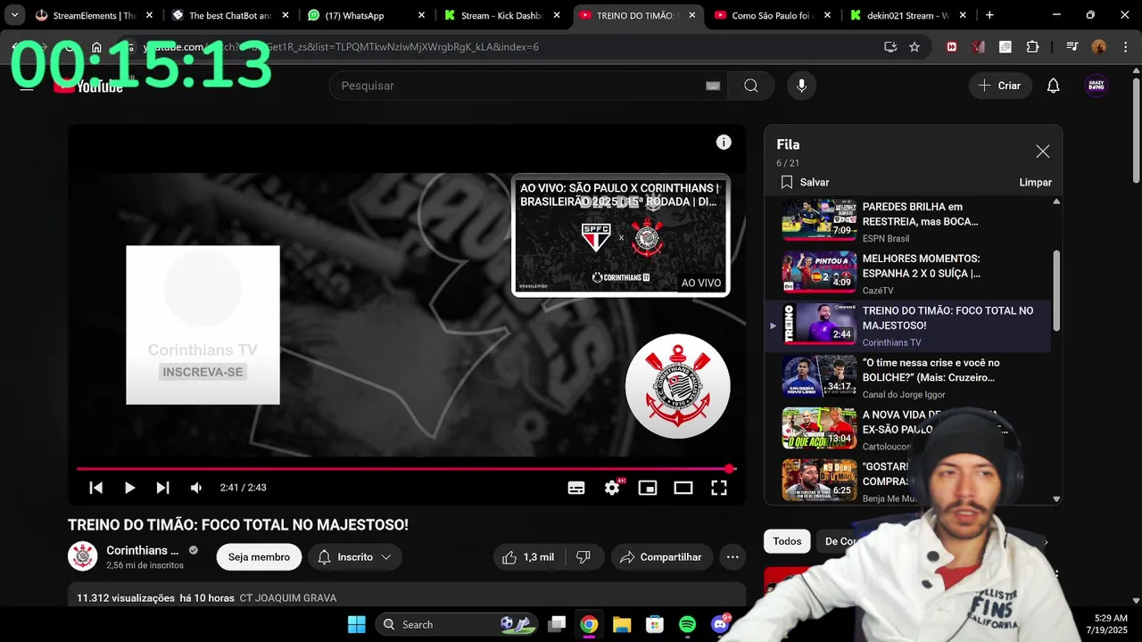Switch to dekin021 Stream tab
The height and width of the screenshot is (642, 1142).
pos(908,15)
